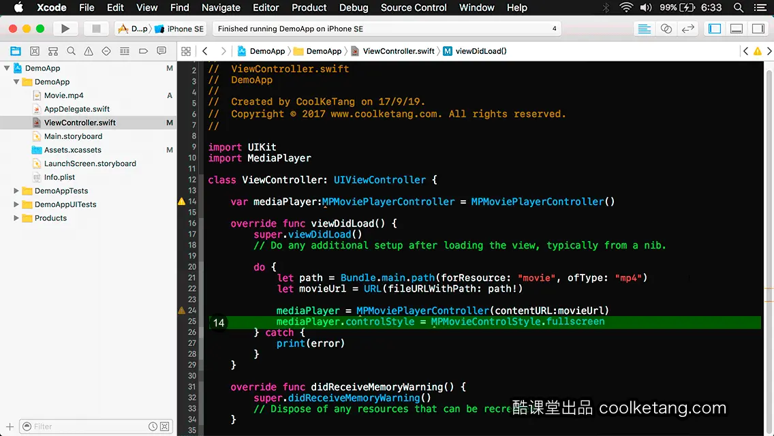Open the Apple menu

(x=18, y=7)
